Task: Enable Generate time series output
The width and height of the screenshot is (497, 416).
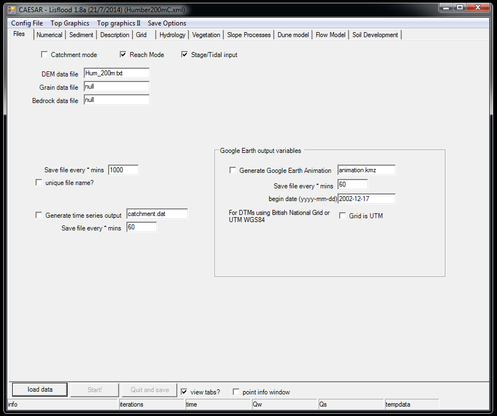Action: point(38,216)
